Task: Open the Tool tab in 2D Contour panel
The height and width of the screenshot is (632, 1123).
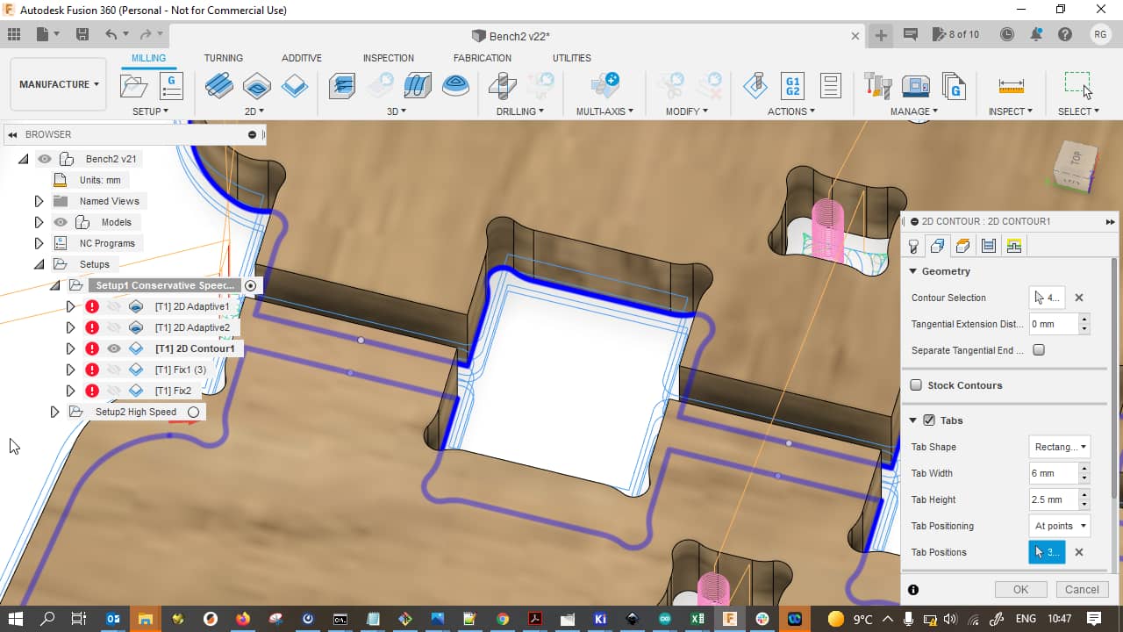Action: click(x=913, y=246)
